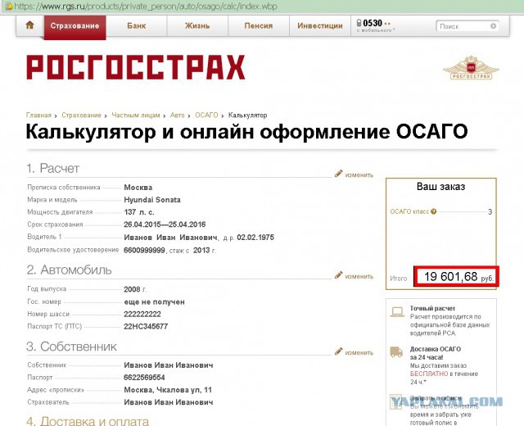
Task: Click the 0530 mobile phone number
Action: [373, 23]
